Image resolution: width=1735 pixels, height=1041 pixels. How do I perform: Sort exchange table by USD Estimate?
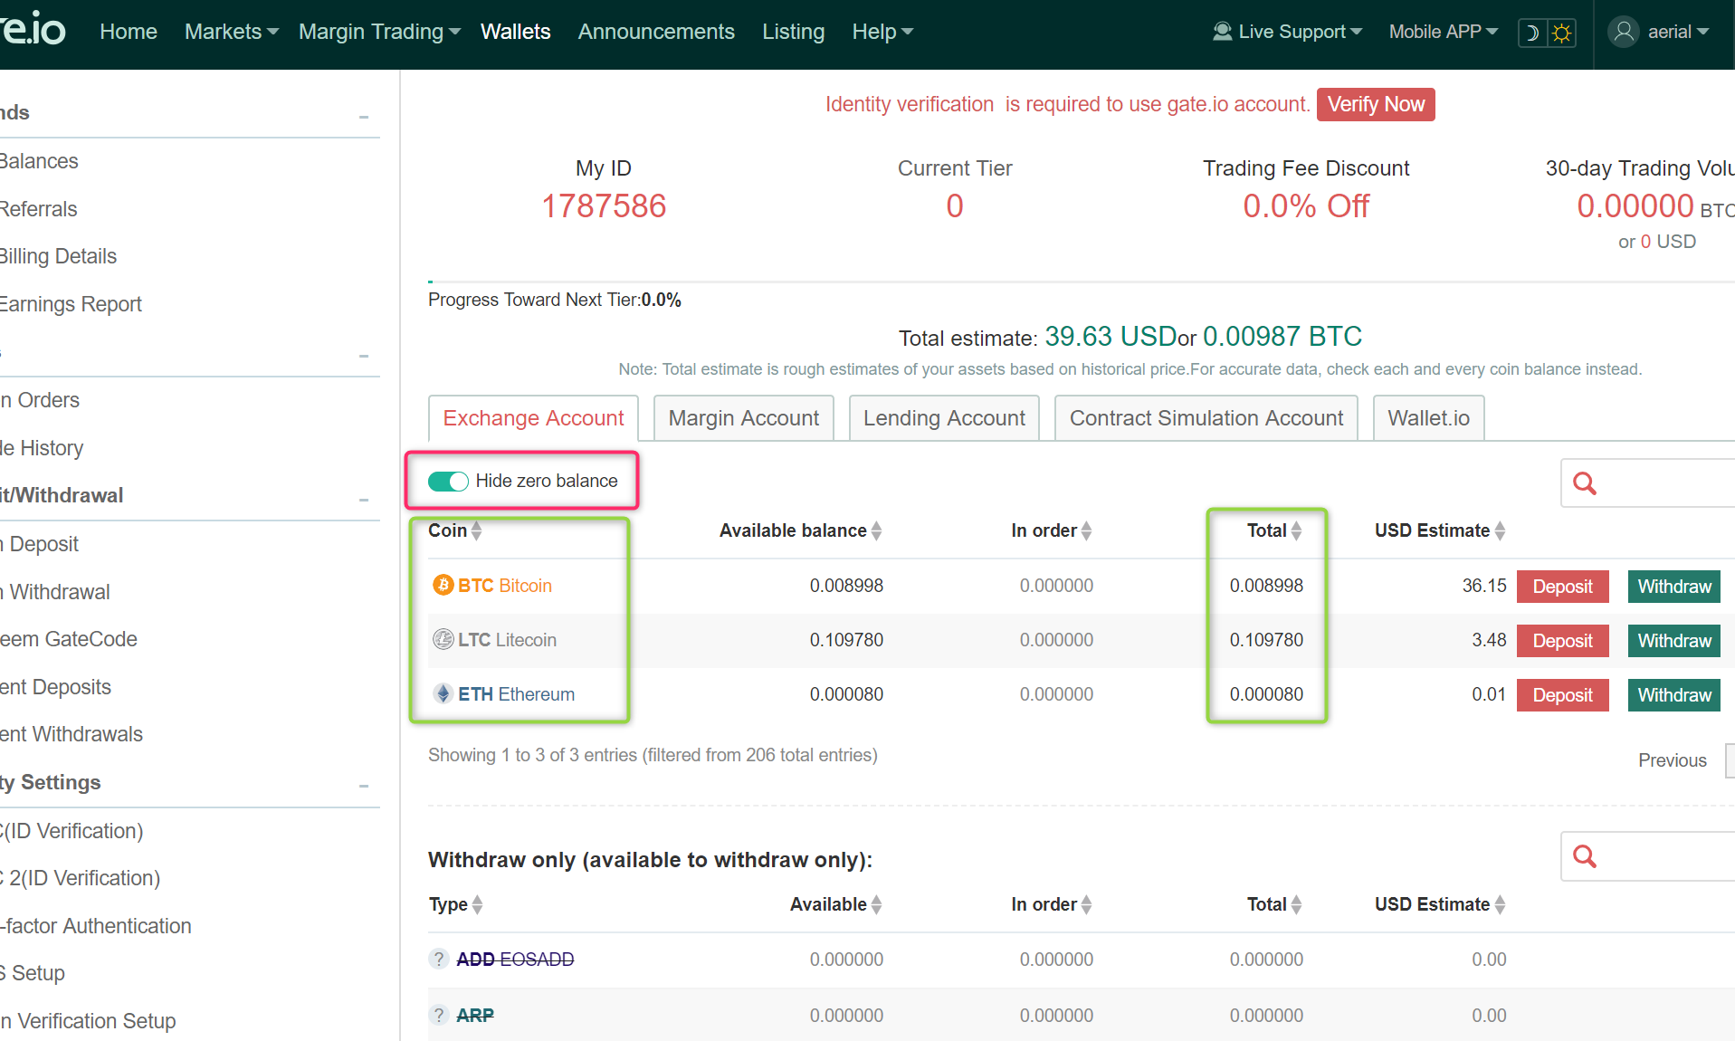click(x=1500, y=531)
